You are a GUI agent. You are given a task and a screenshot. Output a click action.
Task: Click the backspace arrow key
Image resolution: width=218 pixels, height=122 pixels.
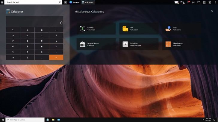coord(56,30)
